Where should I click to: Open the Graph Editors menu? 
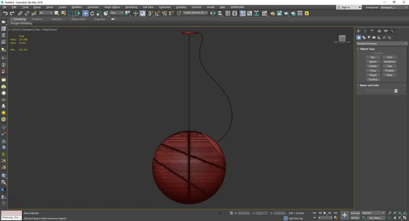112,7
